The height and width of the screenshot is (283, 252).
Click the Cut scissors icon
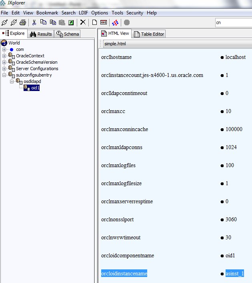coord(34,22)
